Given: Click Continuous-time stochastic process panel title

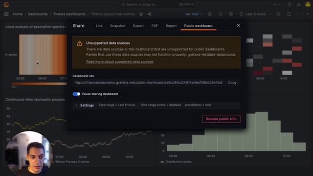Looking at the screenshot, I should pos(35,100).
